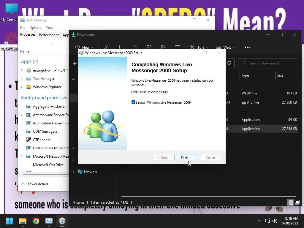Click the Search Downloads field
The width and height of the screenshot is (304, 228).
268,63
